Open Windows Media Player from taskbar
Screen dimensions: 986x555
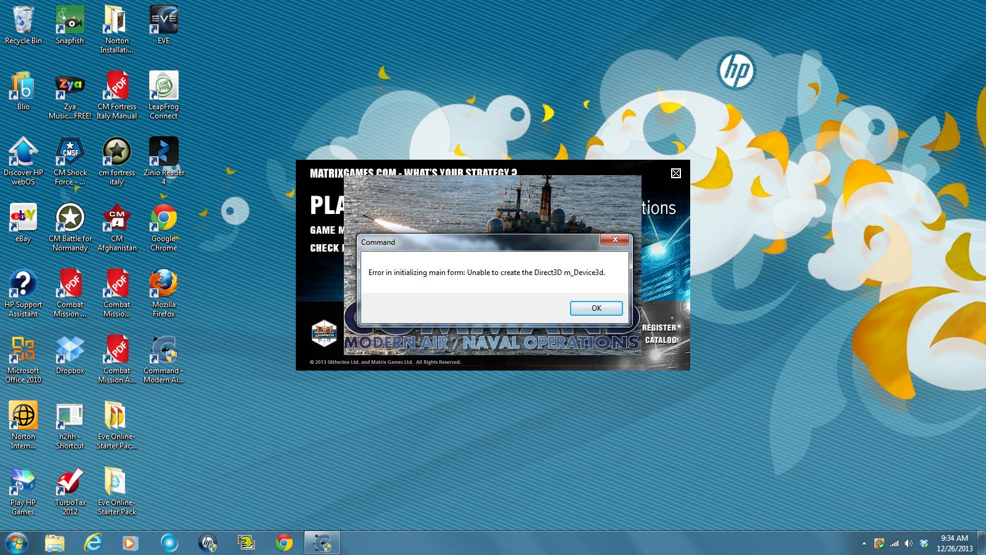tap(131, 543)
